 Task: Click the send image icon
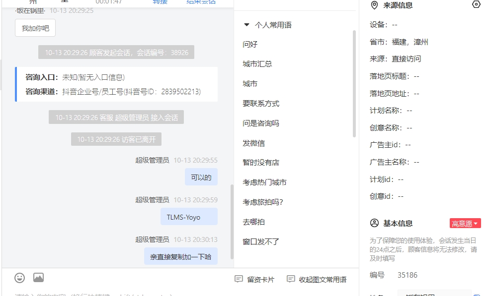39,277
